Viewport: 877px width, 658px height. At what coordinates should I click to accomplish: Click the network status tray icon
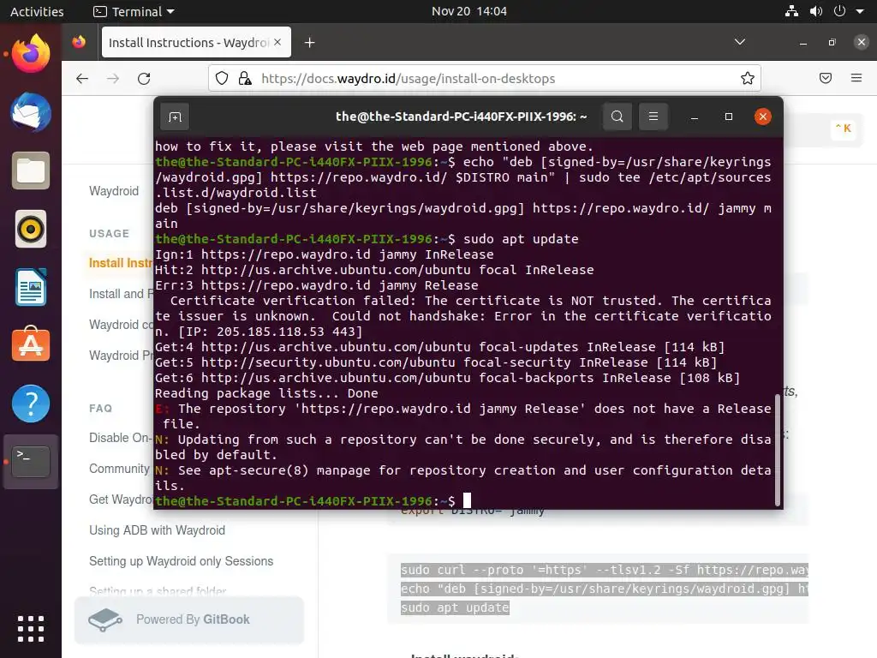tap(791, 11)
